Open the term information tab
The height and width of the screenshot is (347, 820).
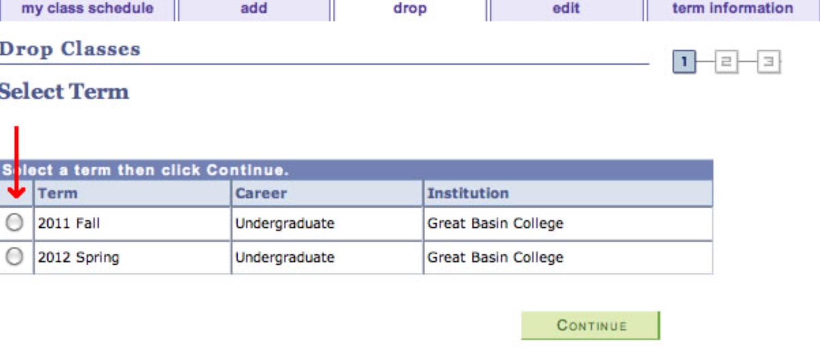click(733, 9)
